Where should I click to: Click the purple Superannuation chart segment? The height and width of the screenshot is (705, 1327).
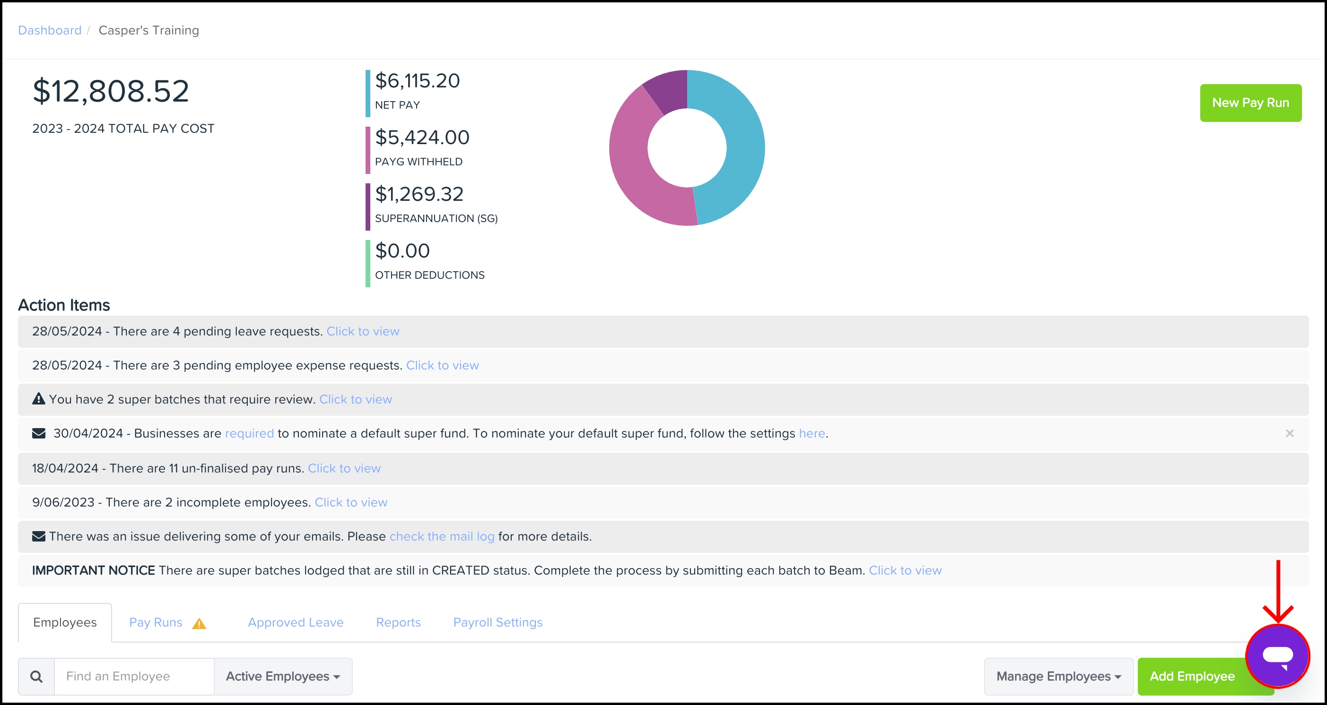tap(669, 90)
